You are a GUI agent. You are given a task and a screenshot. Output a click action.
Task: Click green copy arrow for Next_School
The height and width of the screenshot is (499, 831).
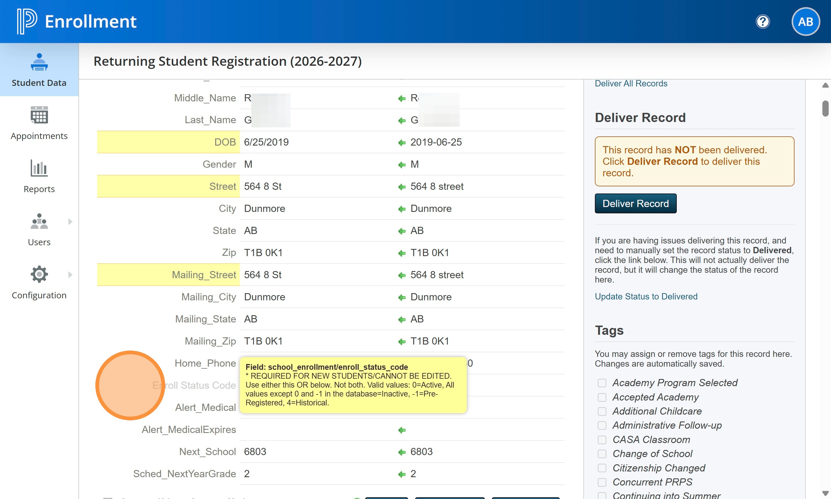coord(402,452)
